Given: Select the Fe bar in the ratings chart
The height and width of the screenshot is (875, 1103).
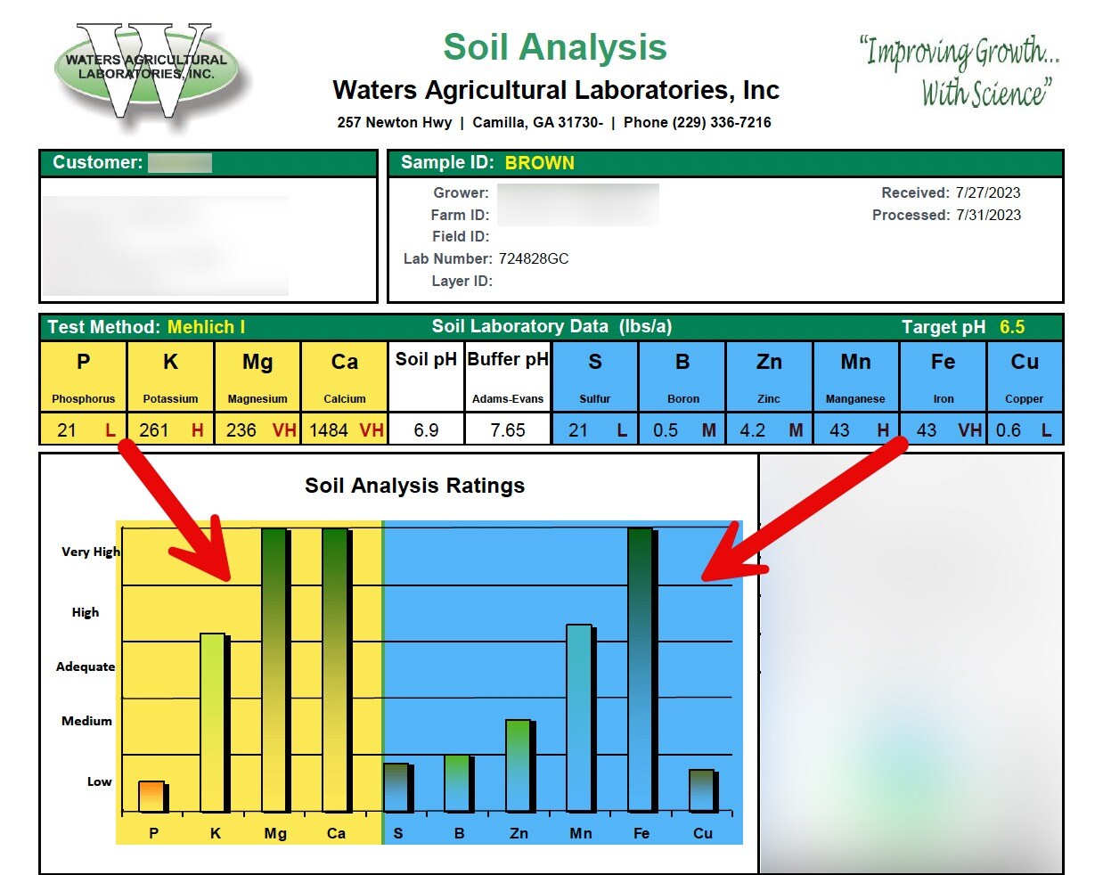Looking at the screenshot, I should (x=641, y=668).
